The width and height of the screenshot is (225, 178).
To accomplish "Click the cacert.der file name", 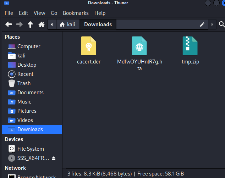I will click(x=89, y=62).
